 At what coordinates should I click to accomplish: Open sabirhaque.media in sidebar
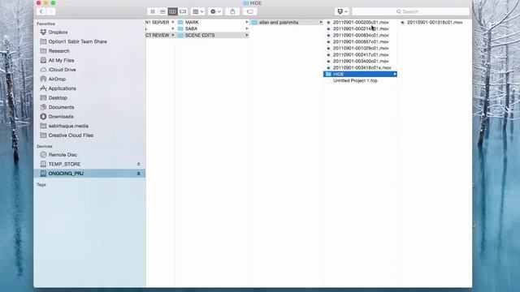coord(68,126)
